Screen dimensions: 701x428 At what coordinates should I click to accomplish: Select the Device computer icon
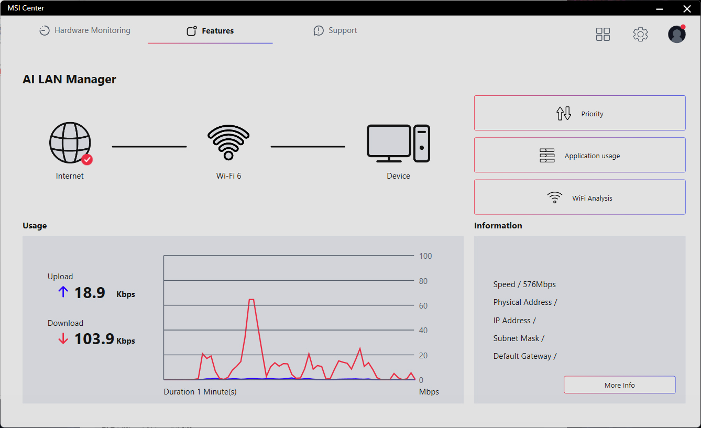(397, 143)
